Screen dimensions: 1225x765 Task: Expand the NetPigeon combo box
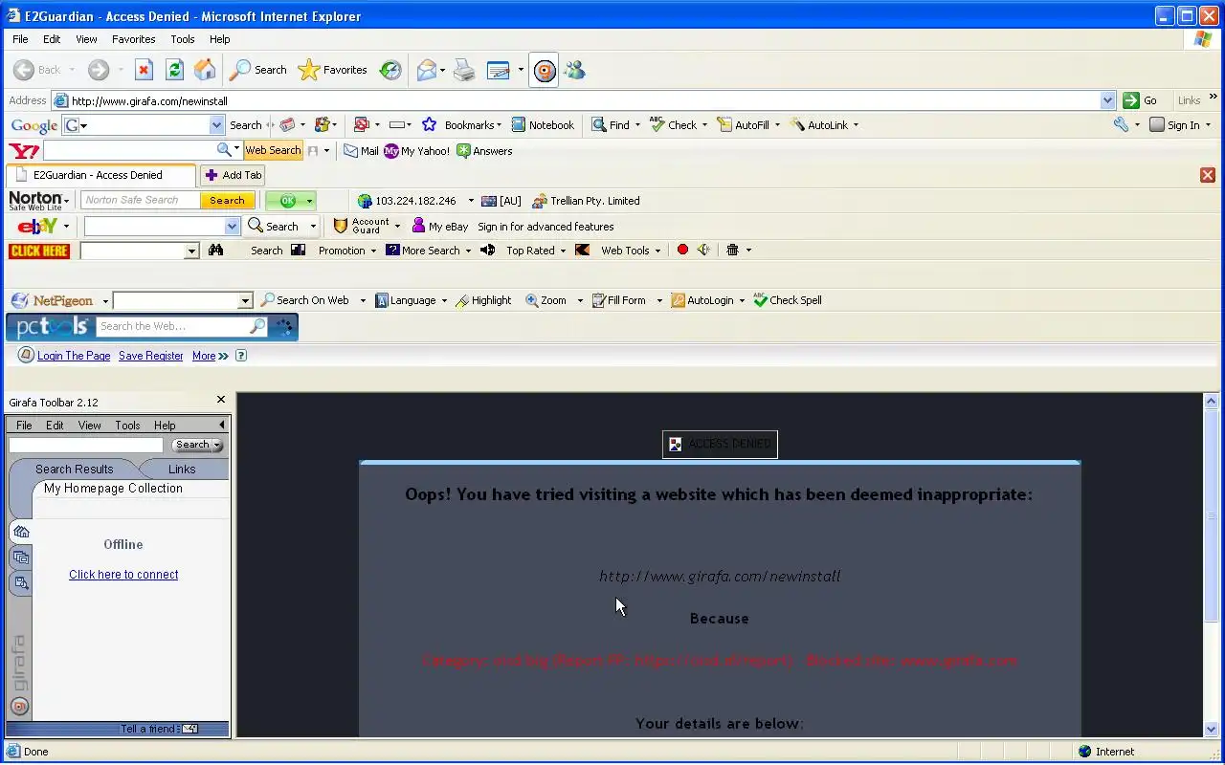coord(245,301)
